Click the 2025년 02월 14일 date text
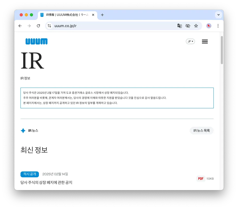The height and width of the screenshot is (209, 238). tap(55, 174)
